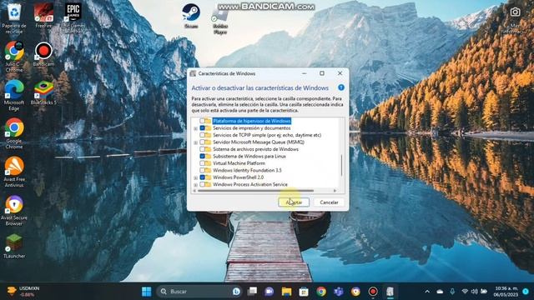Select the Steam desktop icon

191,16
